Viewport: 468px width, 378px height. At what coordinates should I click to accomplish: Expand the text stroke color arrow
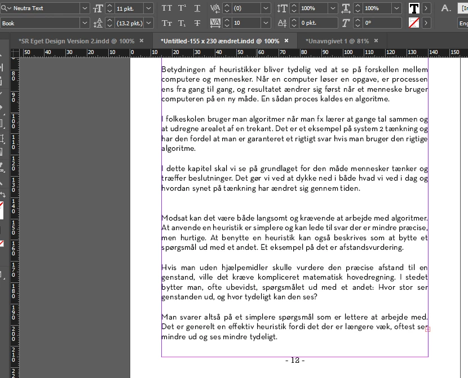[x=426, y=23]
